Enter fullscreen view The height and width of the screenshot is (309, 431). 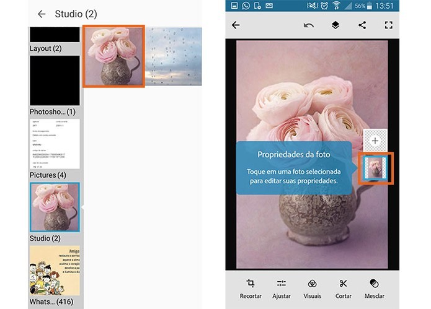click(x=388, y=25)
